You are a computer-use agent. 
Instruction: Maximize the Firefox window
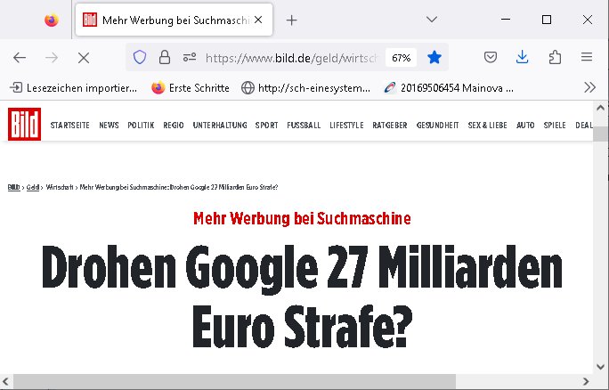(x=547, y=20)
